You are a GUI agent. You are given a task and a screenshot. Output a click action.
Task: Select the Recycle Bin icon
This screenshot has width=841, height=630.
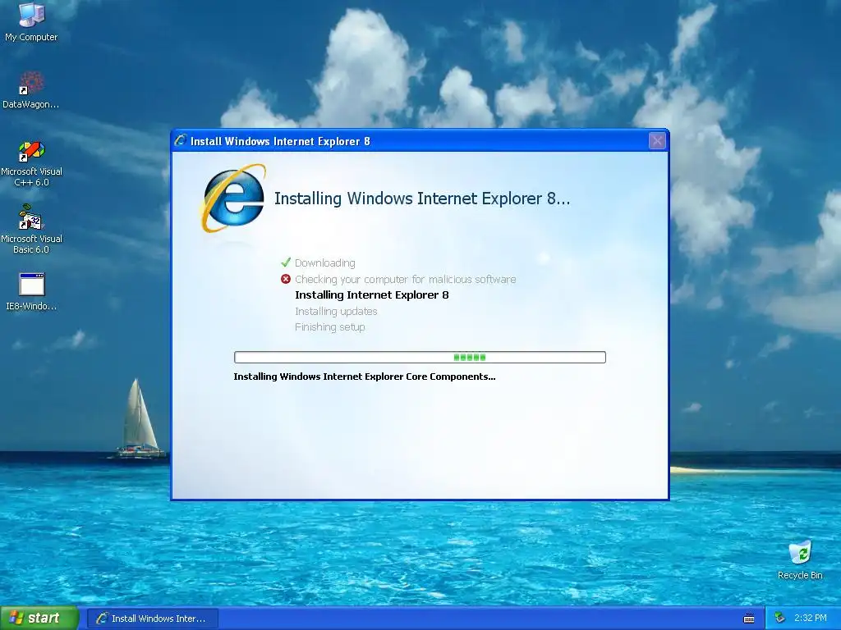click(800, 560)
